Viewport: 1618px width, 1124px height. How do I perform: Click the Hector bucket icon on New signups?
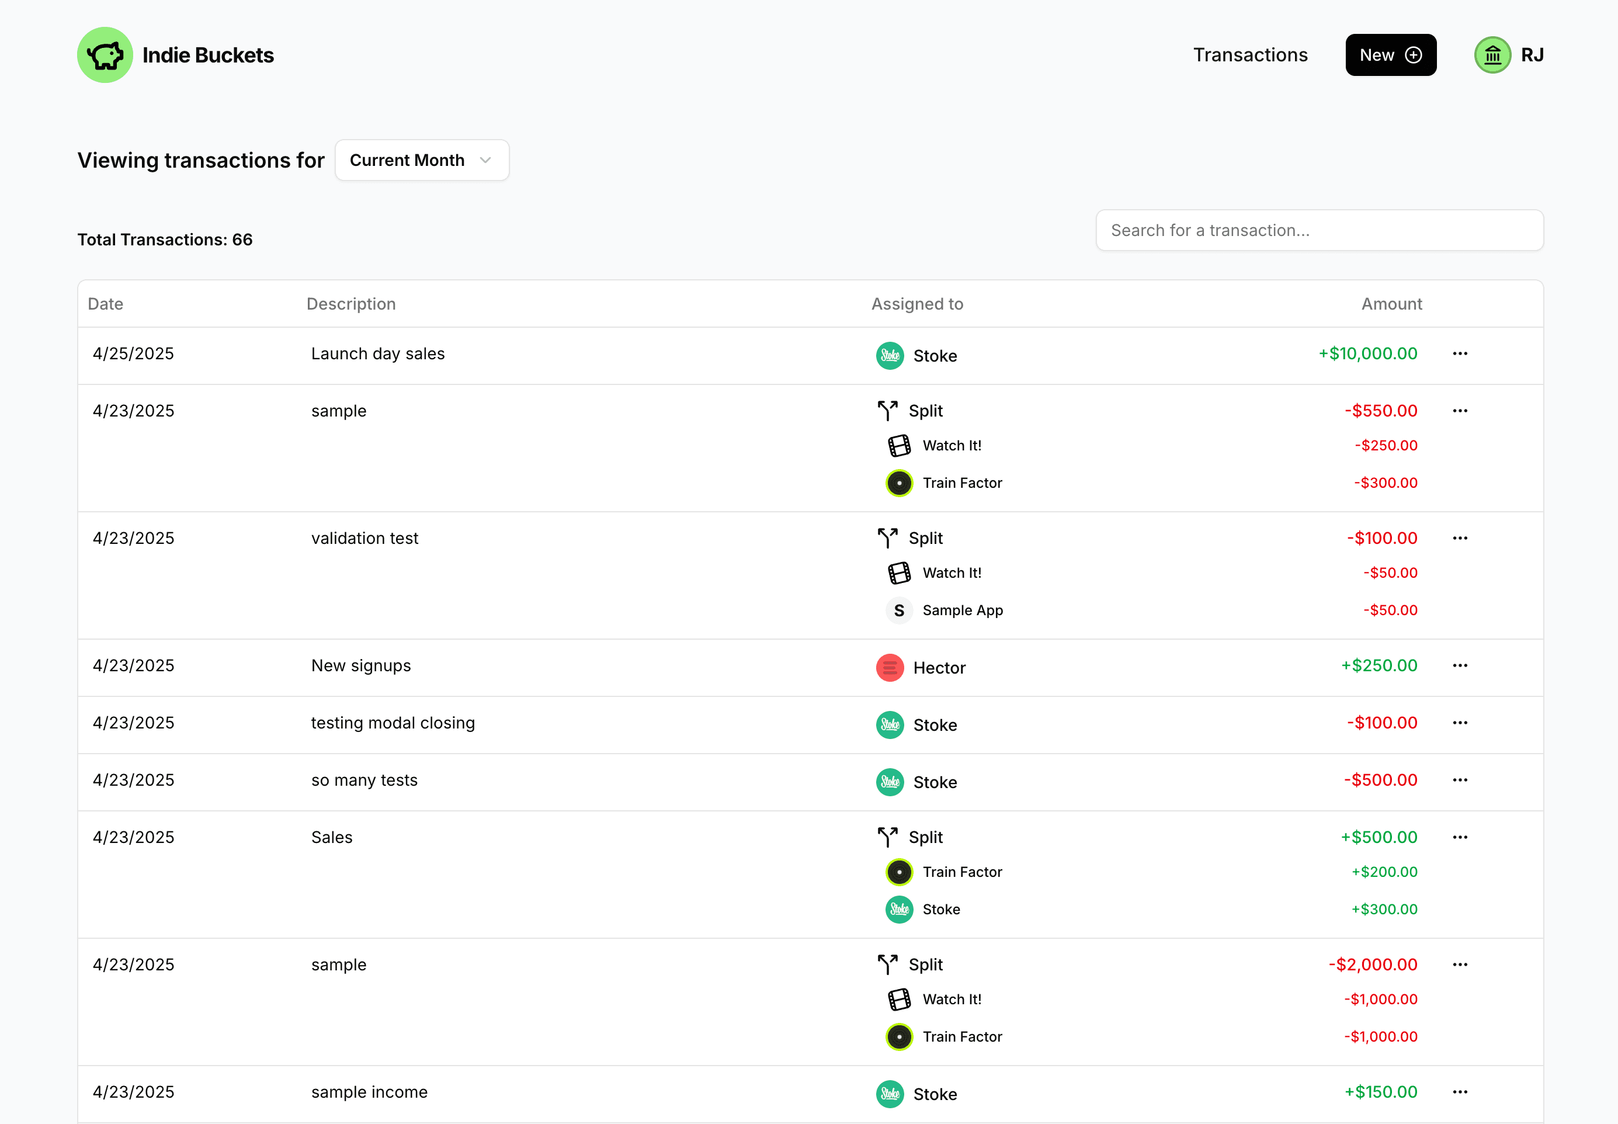pos(889,667)
